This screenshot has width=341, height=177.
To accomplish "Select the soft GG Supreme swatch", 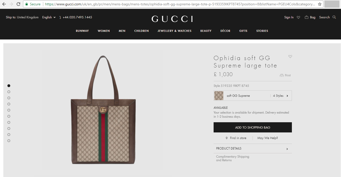I will [219, 96].
